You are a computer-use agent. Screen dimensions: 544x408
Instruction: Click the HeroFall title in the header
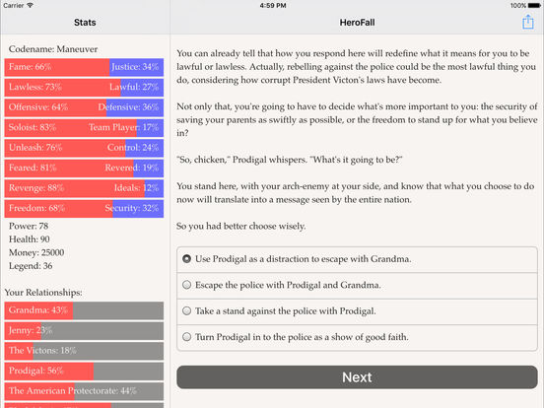coord(357,23)
